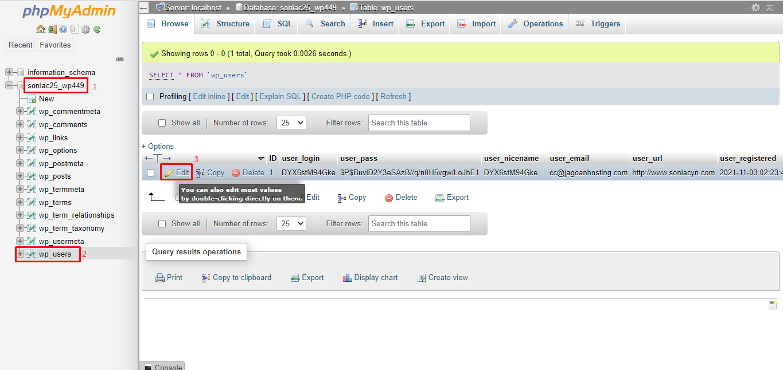The width and height of the screenshot is (783, 370).
Task: Expand the information_schema database node
Action: 9,73
